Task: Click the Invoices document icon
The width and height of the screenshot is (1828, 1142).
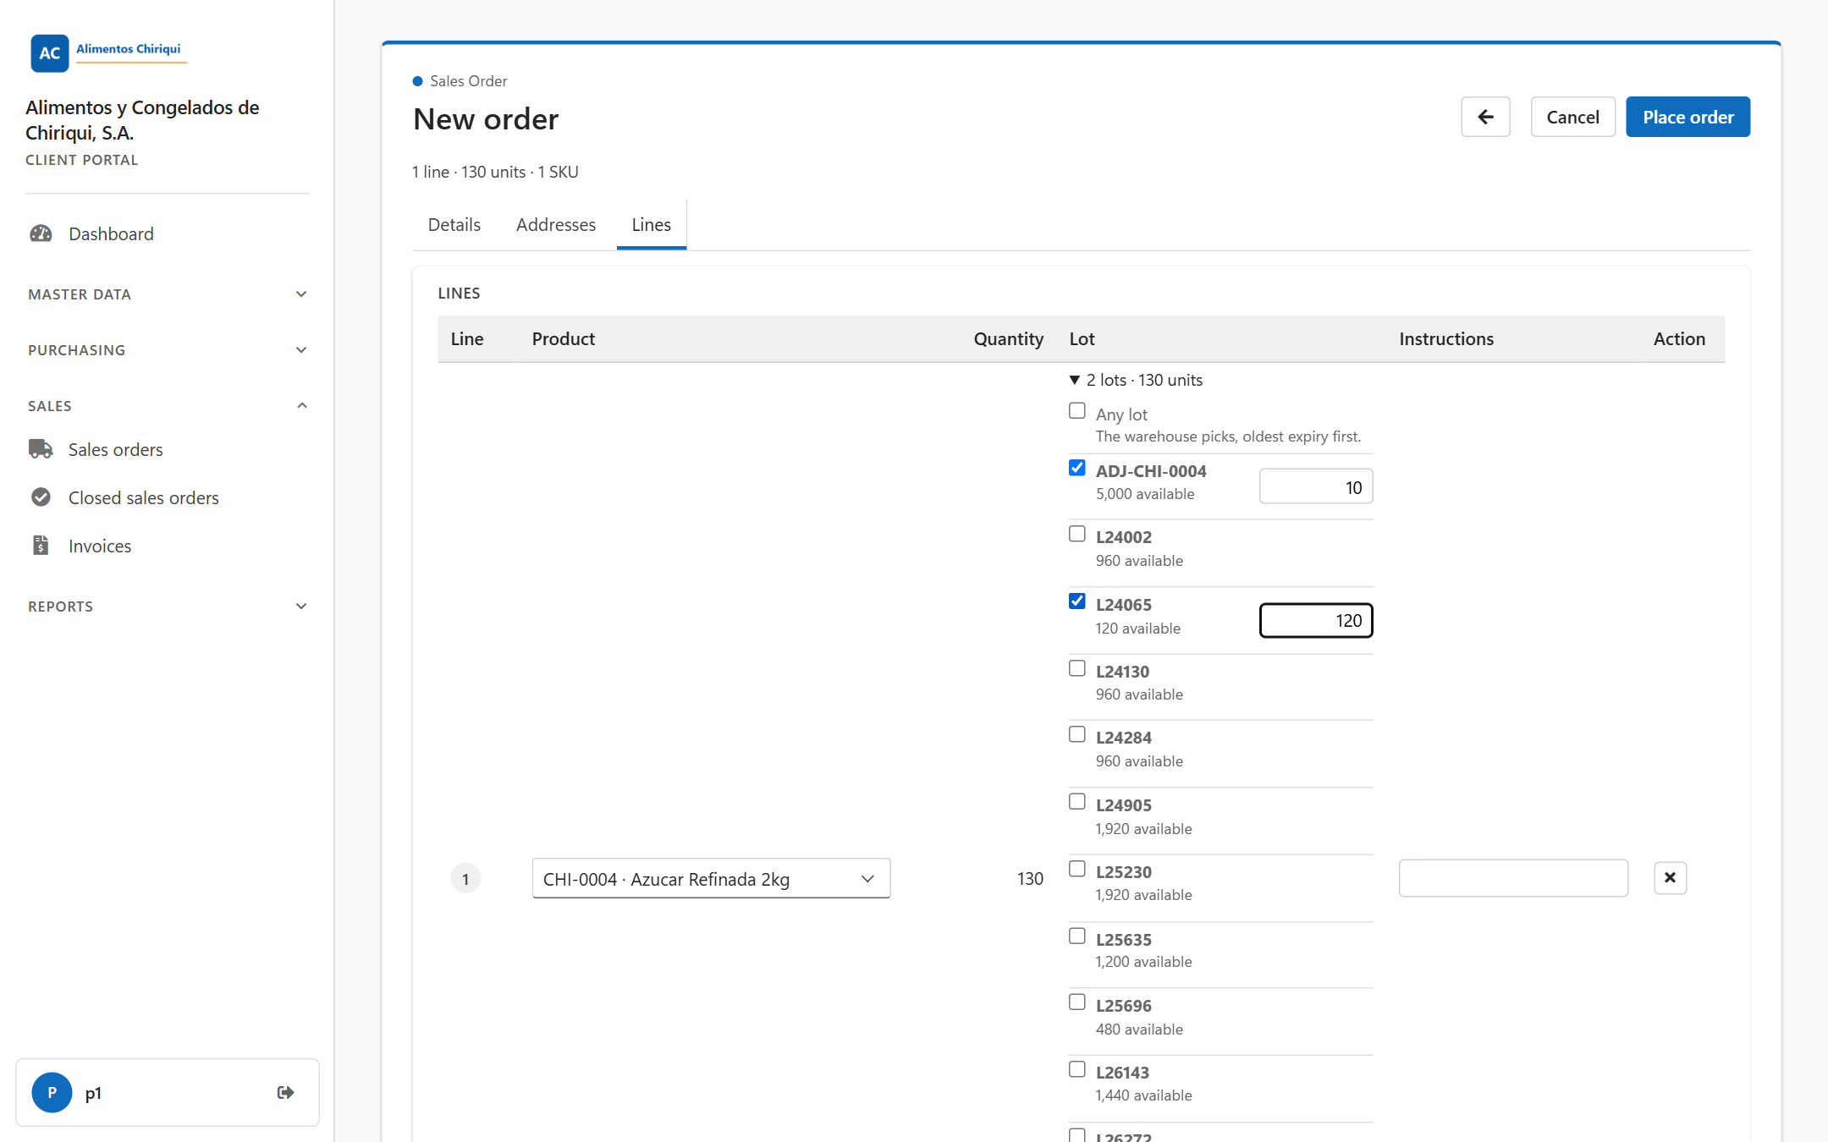Action: [x=41, y=546]
